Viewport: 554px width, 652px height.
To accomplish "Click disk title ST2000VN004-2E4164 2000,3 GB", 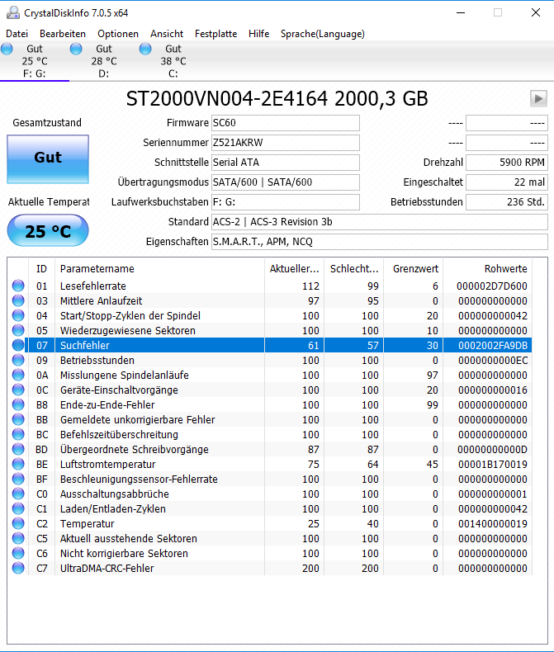I will pyautogui.click(x=277, y=99).
